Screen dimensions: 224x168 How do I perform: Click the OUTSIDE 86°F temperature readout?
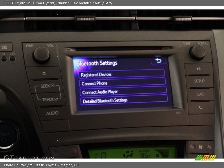(145, 154)
